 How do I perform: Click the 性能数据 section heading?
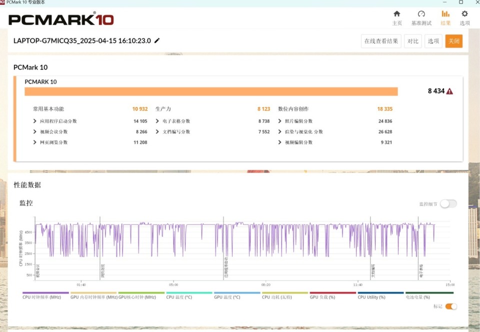(x=27, y=185)
